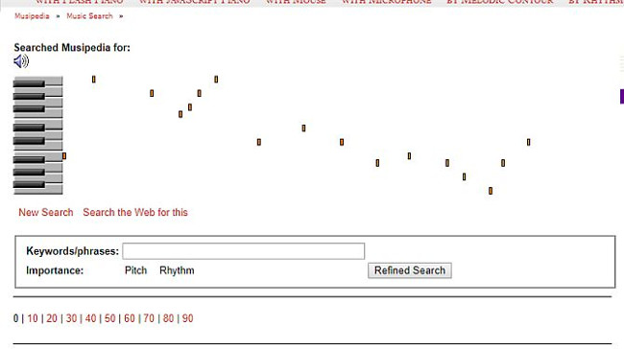Open the Musipedia breadcrumb link
The image size is (624, 349).
pyautogui.click(x=32, y=16)
